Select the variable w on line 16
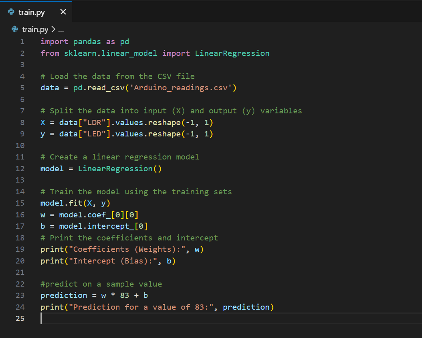This screenshot has height=338, width=422. pyautogui.click(x=42, y=215)
